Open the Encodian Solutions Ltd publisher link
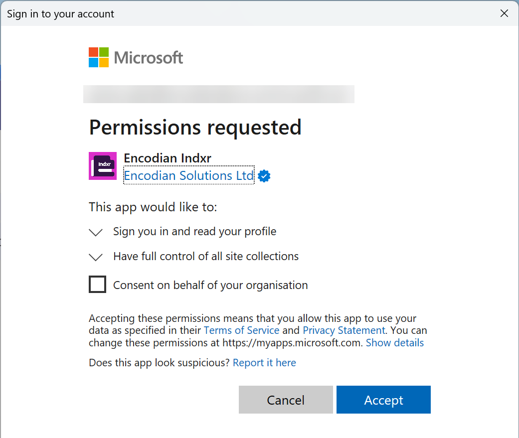 [188, 175]
